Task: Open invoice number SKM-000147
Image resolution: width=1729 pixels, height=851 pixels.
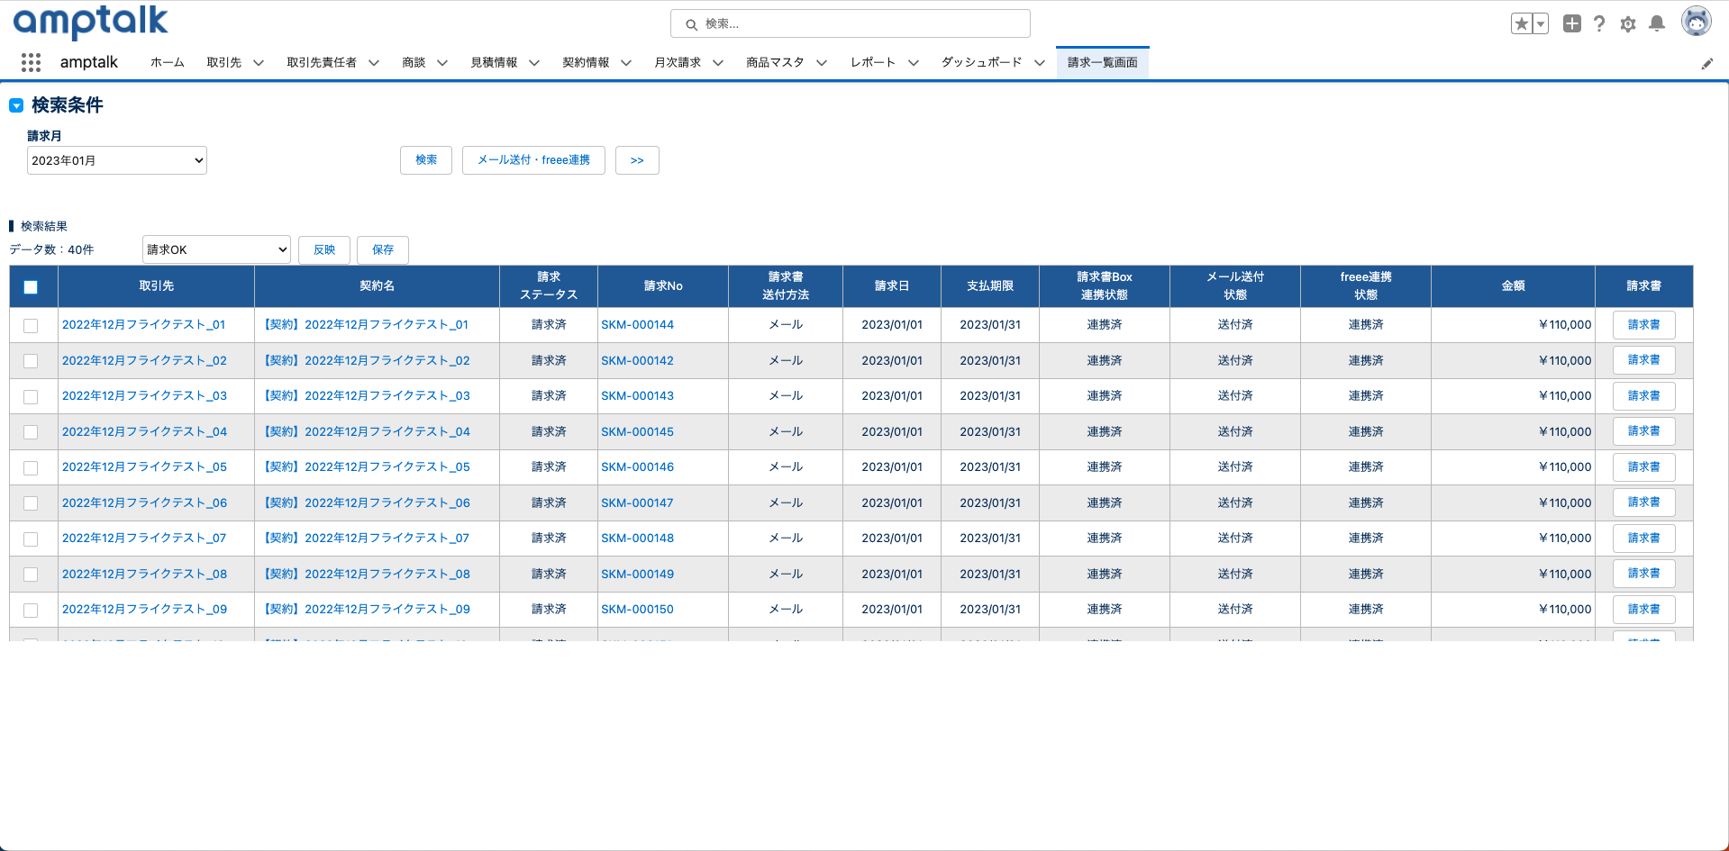Action: (637, 503)
